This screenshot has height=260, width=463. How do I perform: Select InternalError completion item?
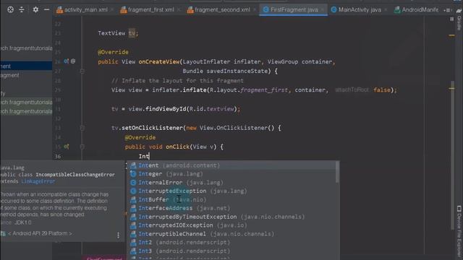[231, 183]
